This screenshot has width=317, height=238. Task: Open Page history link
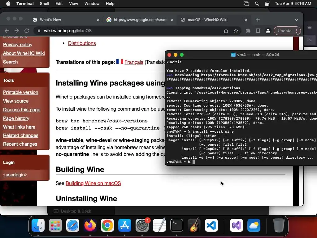pos(16,118)
